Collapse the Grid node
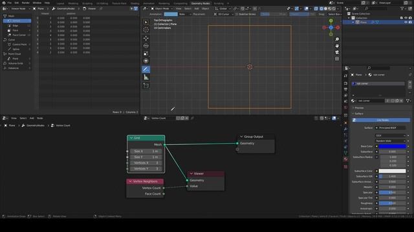 (x=131, y=138)
